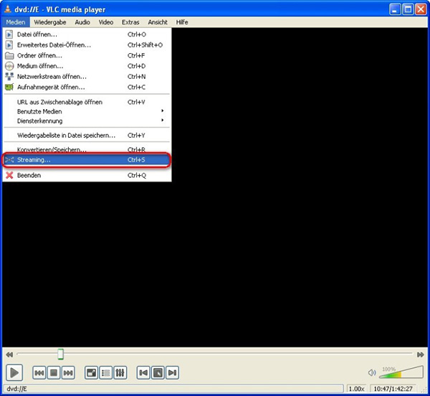The width and height of the screenshot is (430, 396).
Task: Choose Aufnahmegerät öffnen... entry
Action: (87, 88)
